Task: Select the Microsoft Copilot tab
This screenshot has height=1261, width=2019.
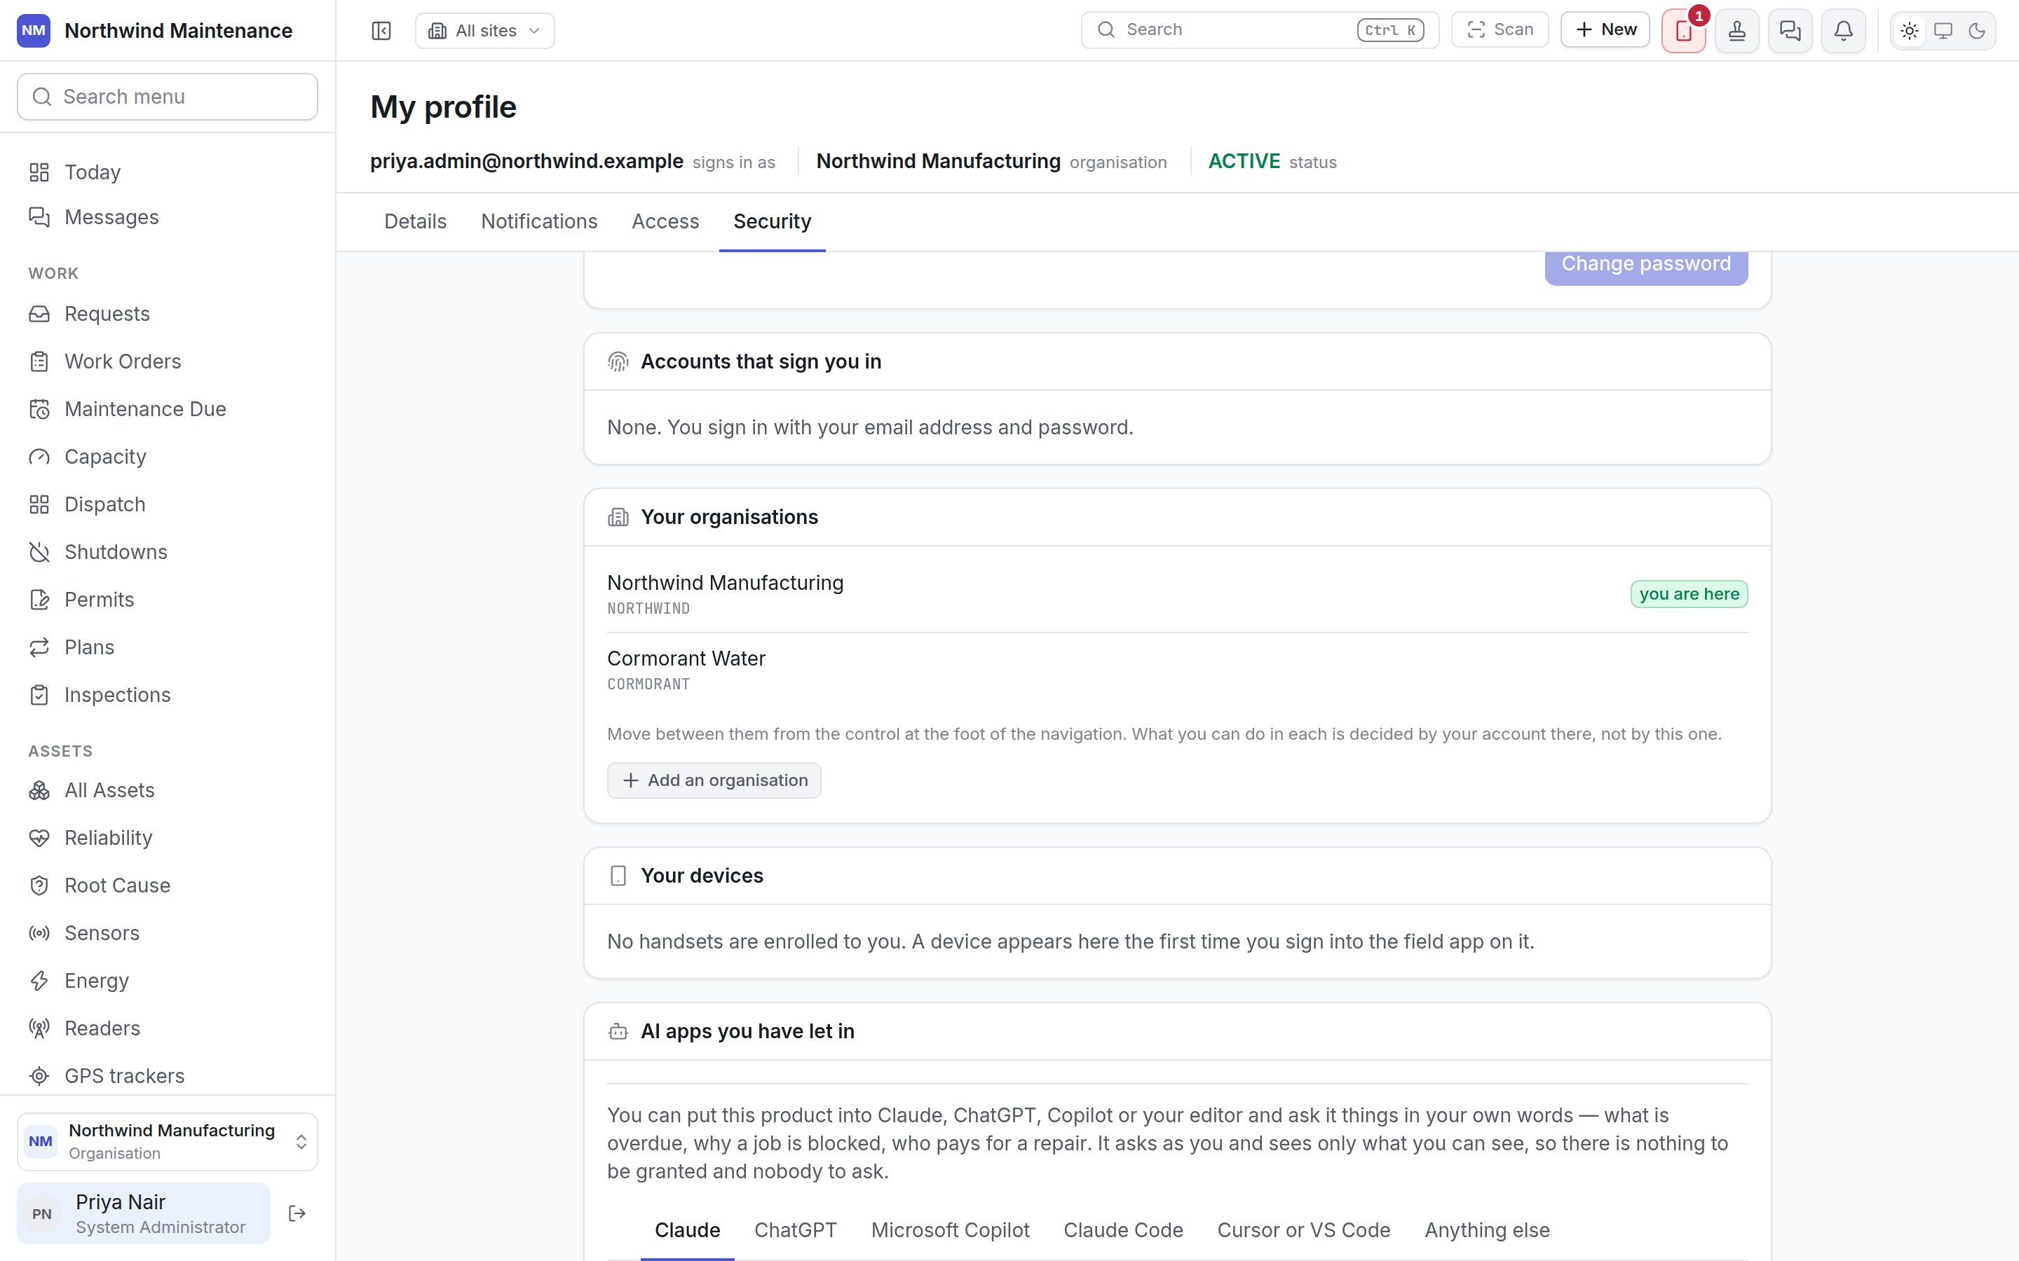Action: pos(951,1230)
